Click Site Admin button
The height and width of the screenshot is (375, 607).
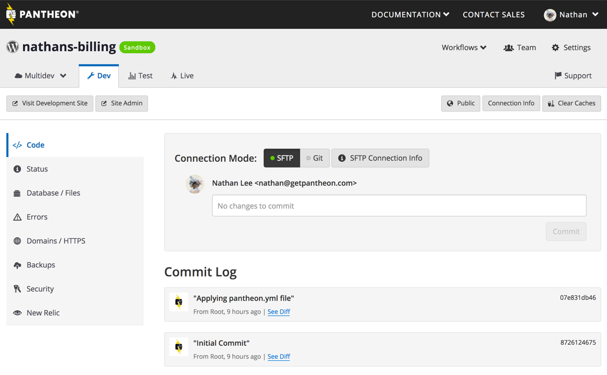[x=121, y=103]
